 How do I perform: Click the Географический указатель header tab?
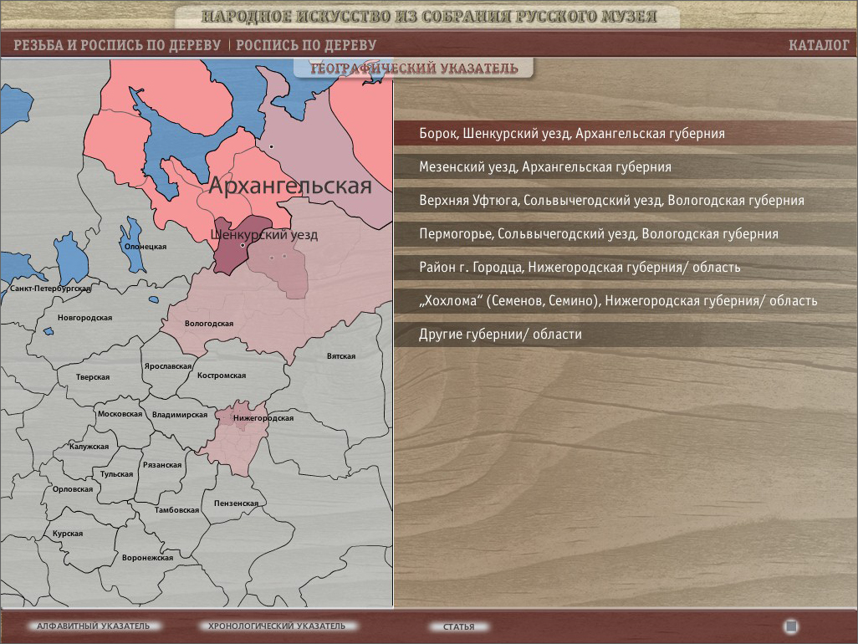pos(414,69)
